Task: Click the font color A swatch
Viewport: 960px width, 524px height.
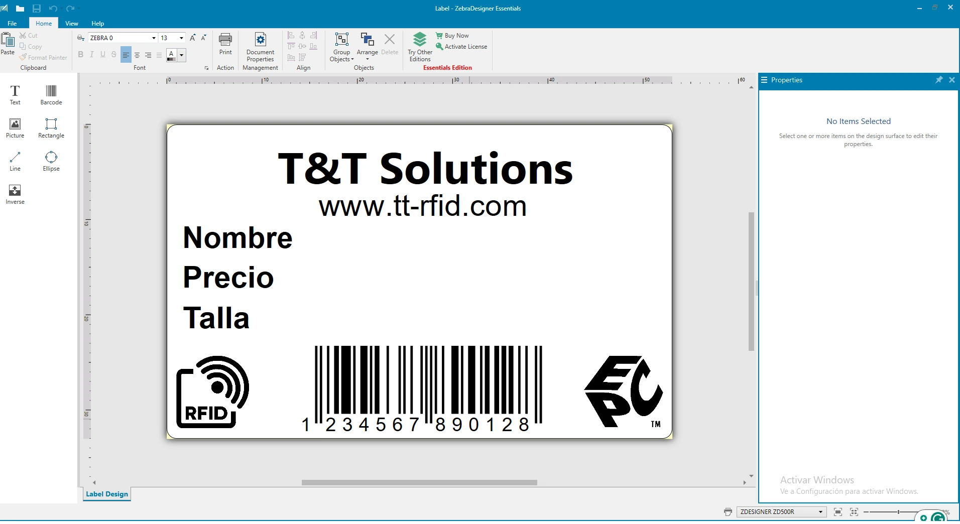Action: [x=171, y=55]
